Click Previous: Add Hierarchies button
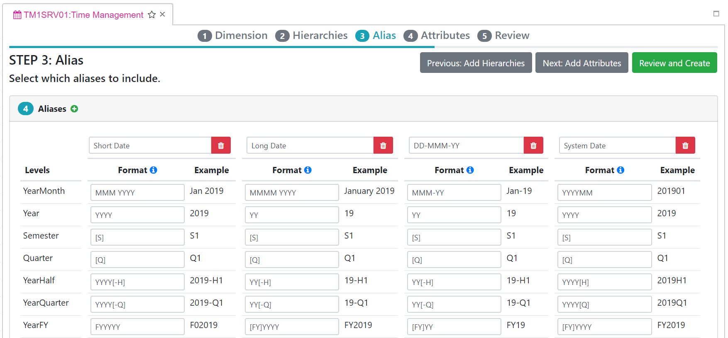 pyautogui.click(x=476, y=63)
